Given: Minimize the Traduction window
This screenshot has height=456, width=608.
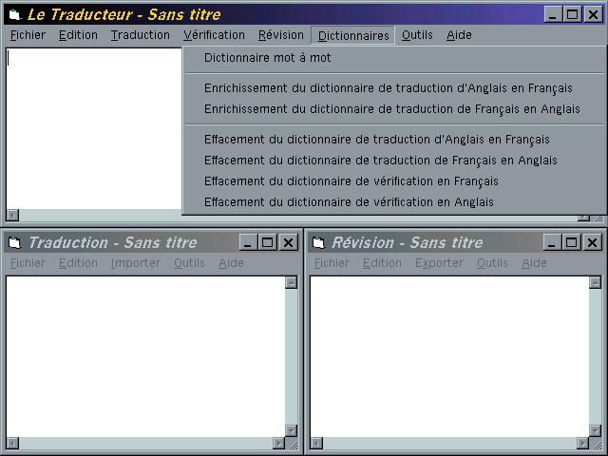Looking at the screenshot, I should 248,243.
